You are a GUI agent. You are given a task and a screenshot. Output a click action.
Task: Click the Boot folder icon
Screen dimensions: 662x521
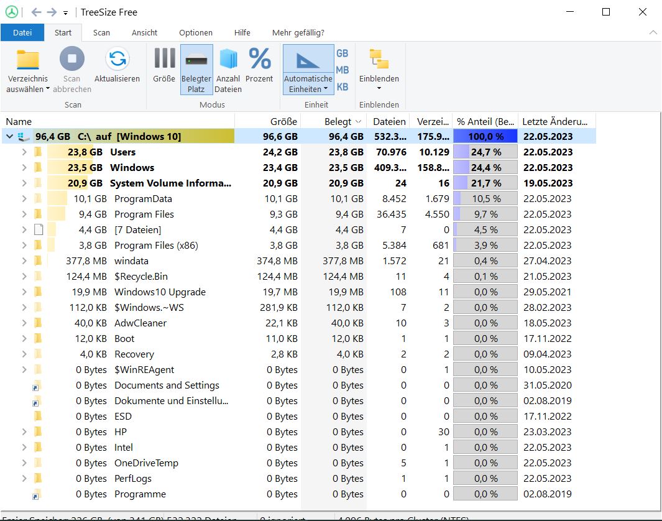(x=38, y=339)
